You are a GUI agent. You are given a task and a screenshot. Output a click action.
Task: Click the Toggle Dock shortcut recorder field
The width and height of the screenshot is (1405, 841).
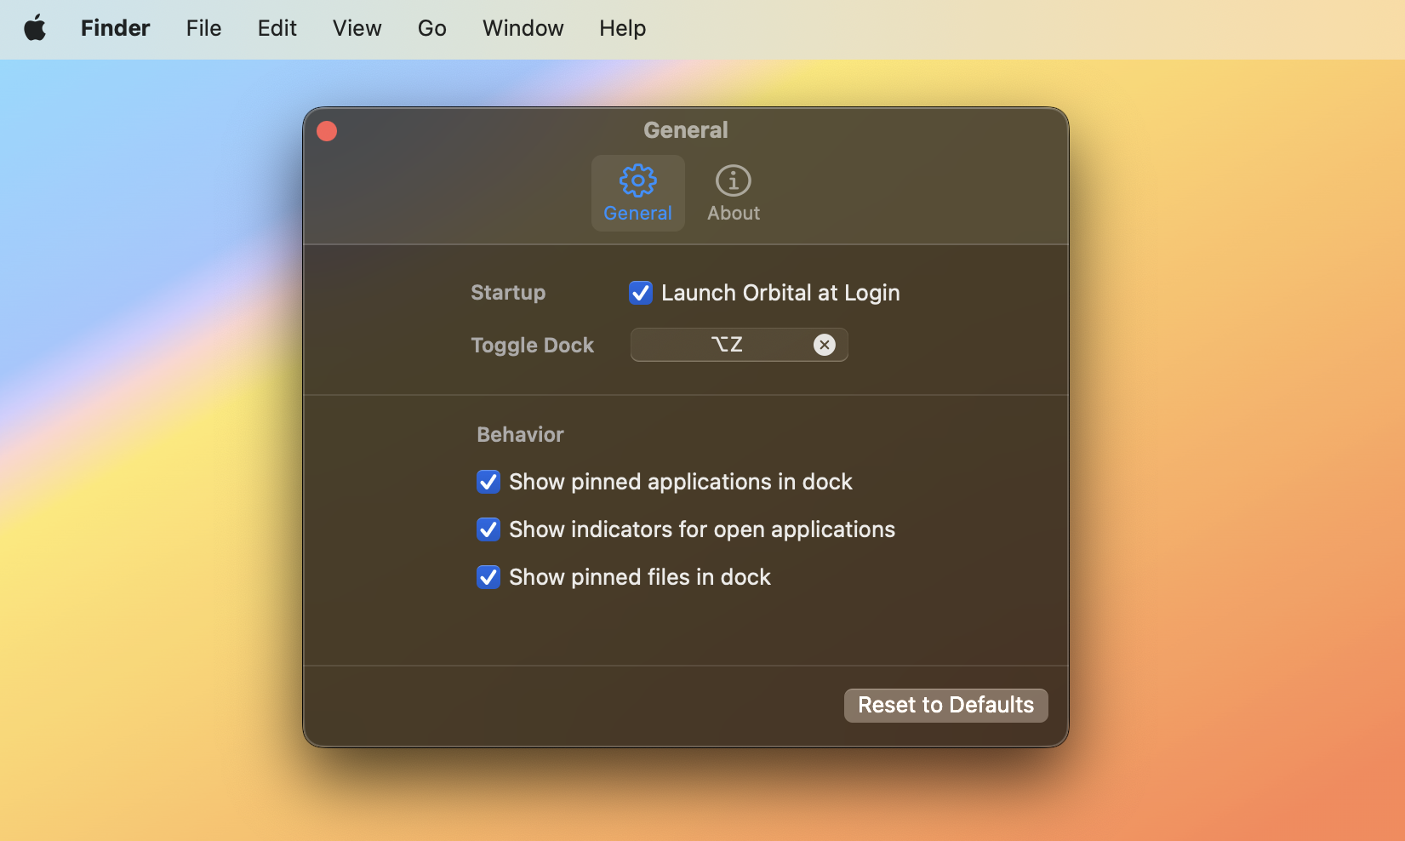coord(739,345)
